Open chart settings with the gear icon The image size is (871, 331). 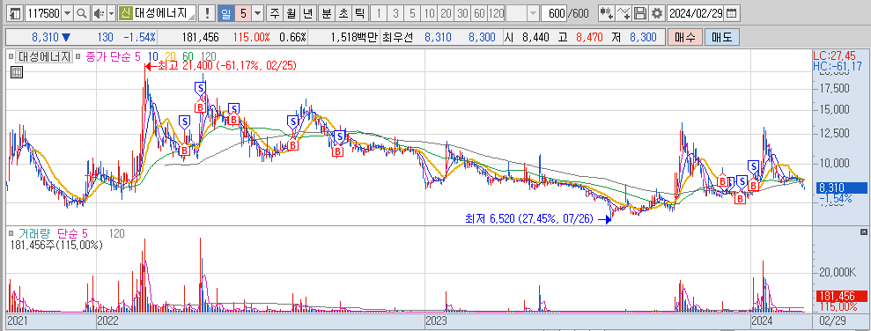tap(657, 13)
